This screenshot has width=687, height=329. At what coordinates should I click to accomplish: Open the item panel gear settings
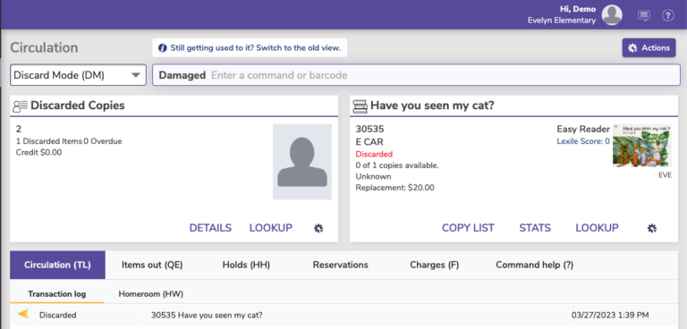[x=652, y=228]
